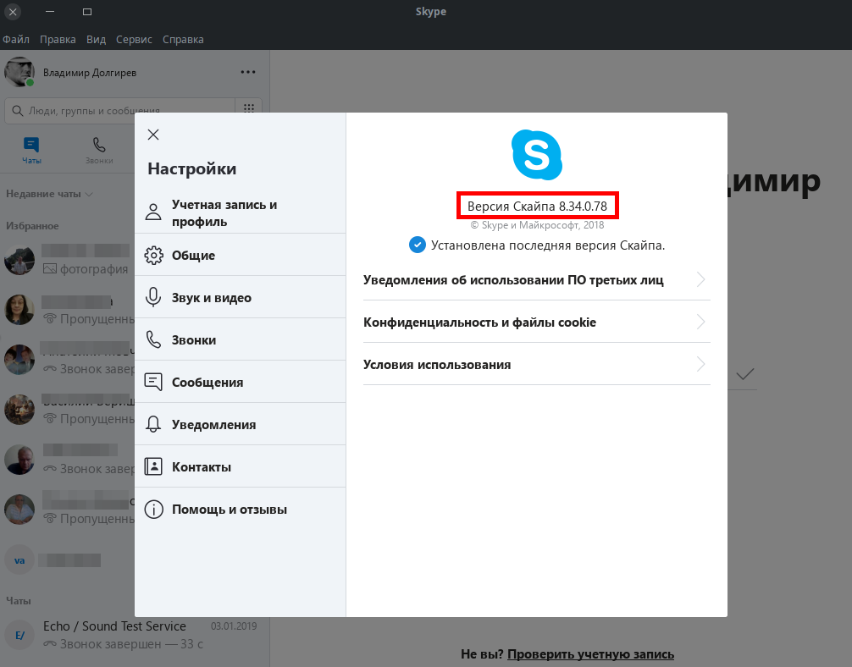Open the Сообщения settings section

(x=241, y=382)
